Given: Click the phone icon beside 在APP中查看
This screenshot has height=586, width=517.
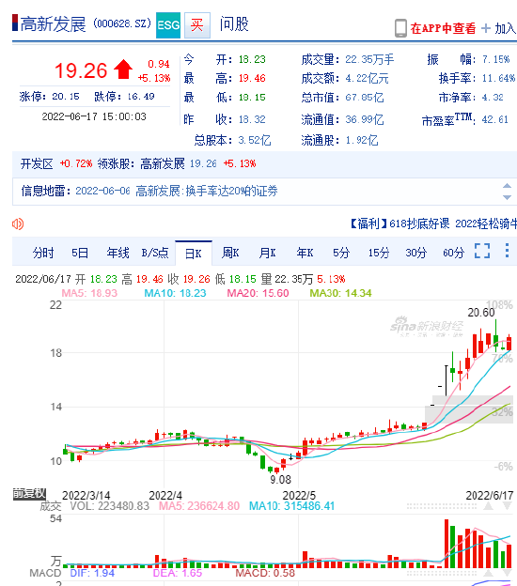Looking at the screenshot, I should 400,28.
